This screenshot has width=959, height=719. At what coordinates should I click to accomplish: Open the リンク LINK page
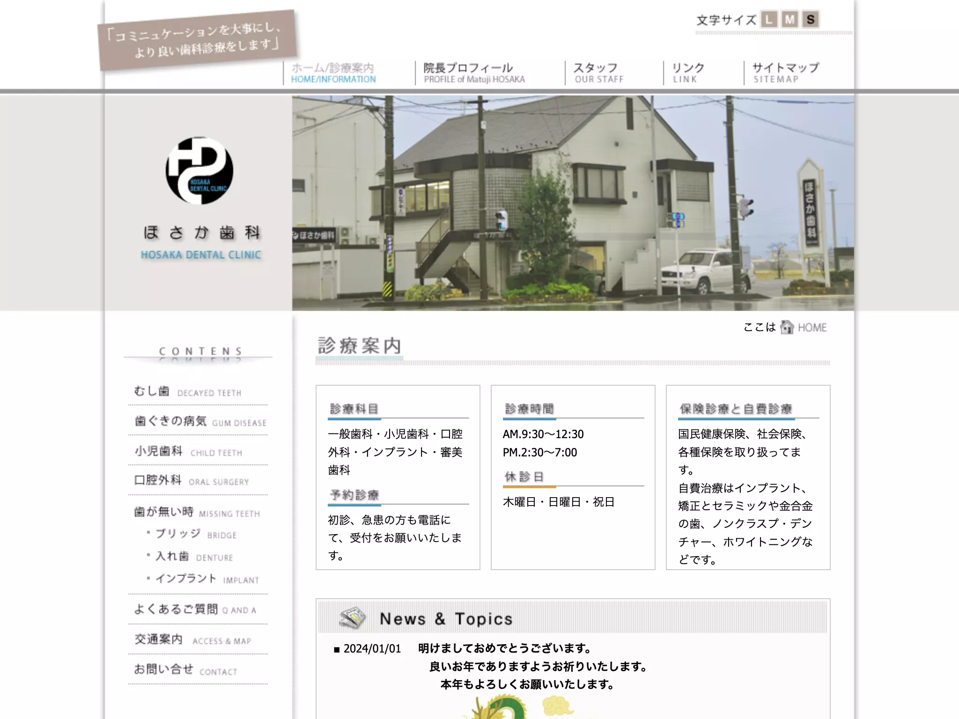tap(688, 73)
